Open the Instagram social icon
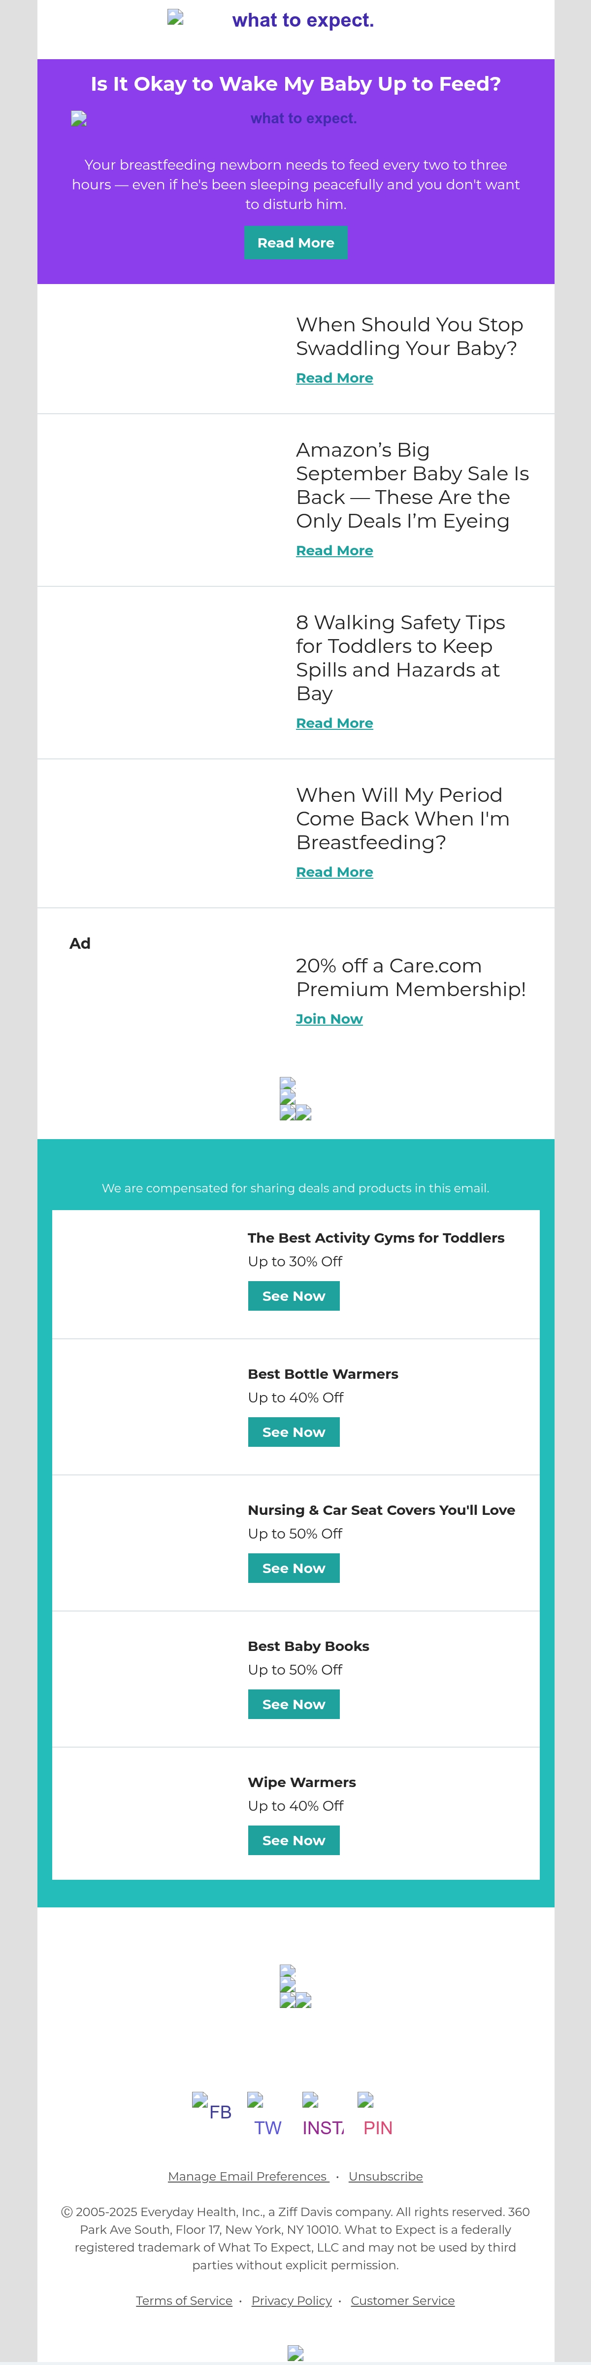591x2365 pixels. click(x=323, y=2115)
